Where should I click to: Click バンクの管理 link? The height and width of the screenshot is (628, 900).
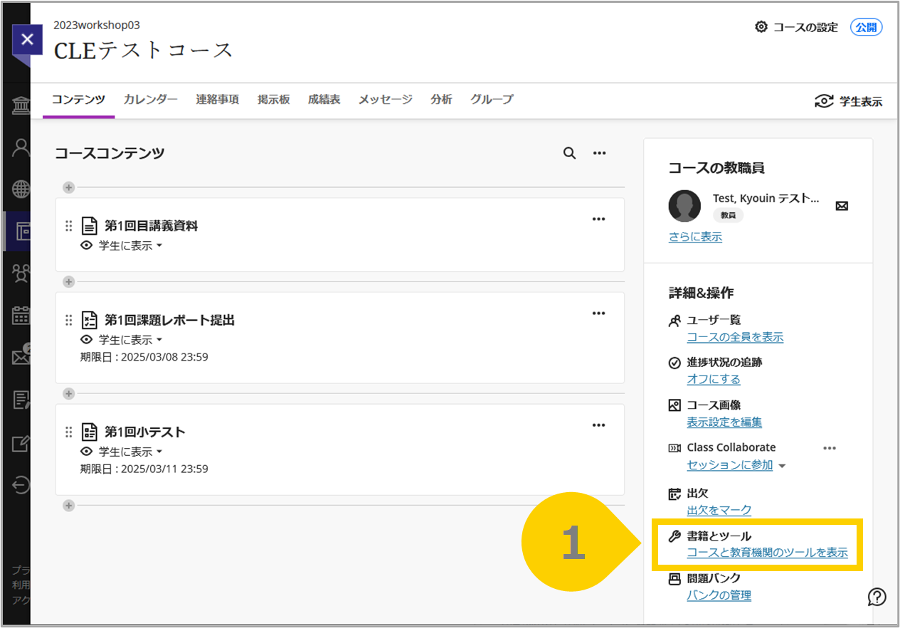click(719, 595)
